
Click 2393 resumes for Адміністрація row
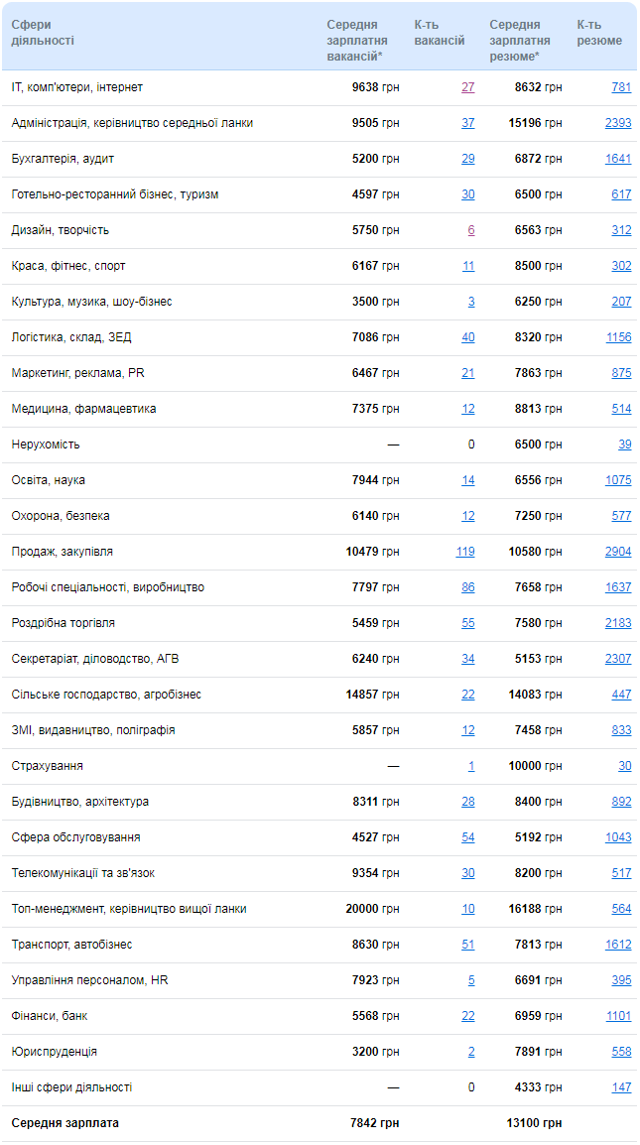pyautogui.click(x=617, y=123)
